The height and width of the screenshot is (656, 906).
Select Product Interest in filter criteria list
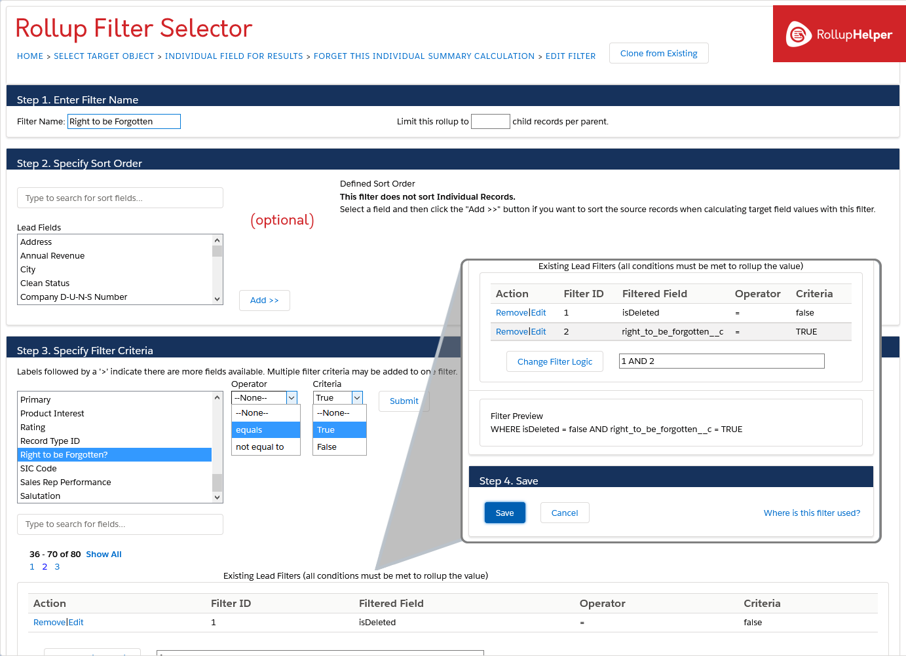pyautogui.click(x=115, y=414)
